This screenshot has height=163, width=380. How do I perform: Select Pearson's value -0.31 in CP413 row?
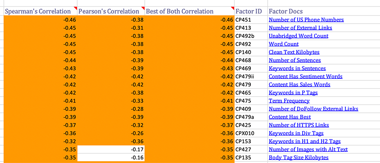coord(111,28)
